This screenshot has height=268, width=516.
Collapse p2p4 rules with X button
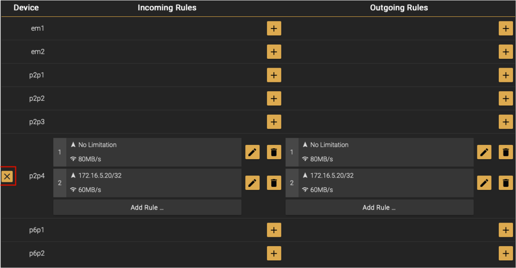(7, 176)
